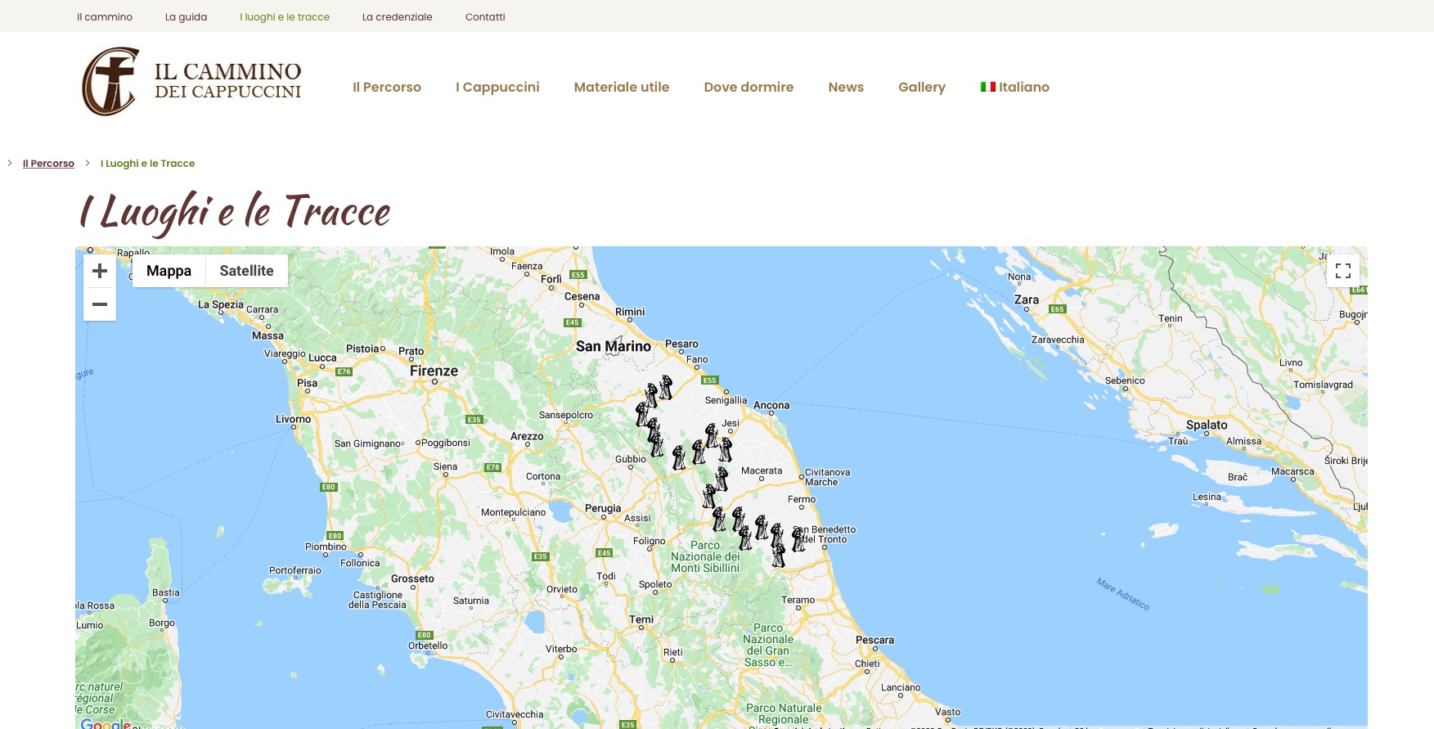Open the Materiale utile menu

621,87
